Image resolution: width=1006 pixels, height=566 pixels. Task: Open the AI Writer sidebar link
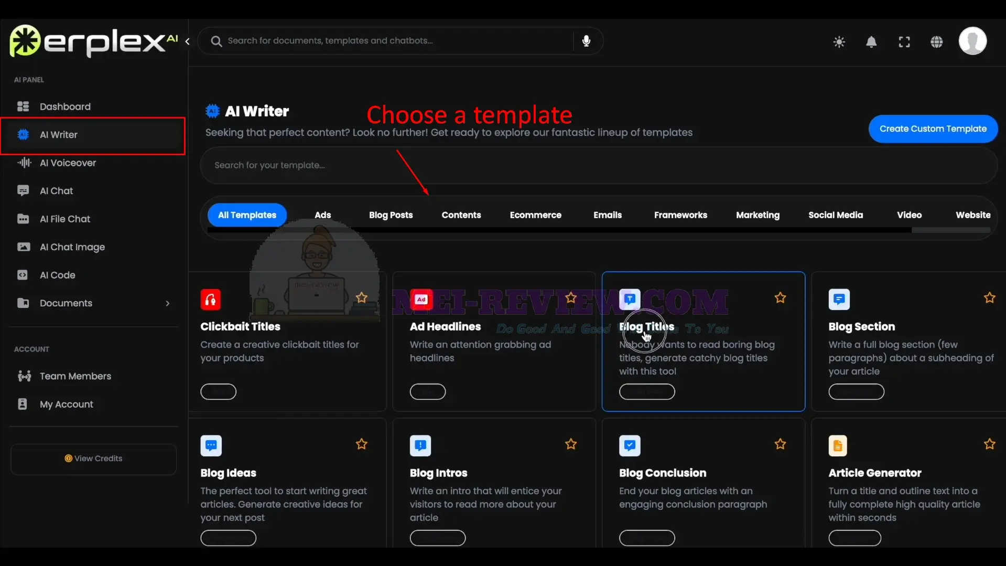click(93, 135)
